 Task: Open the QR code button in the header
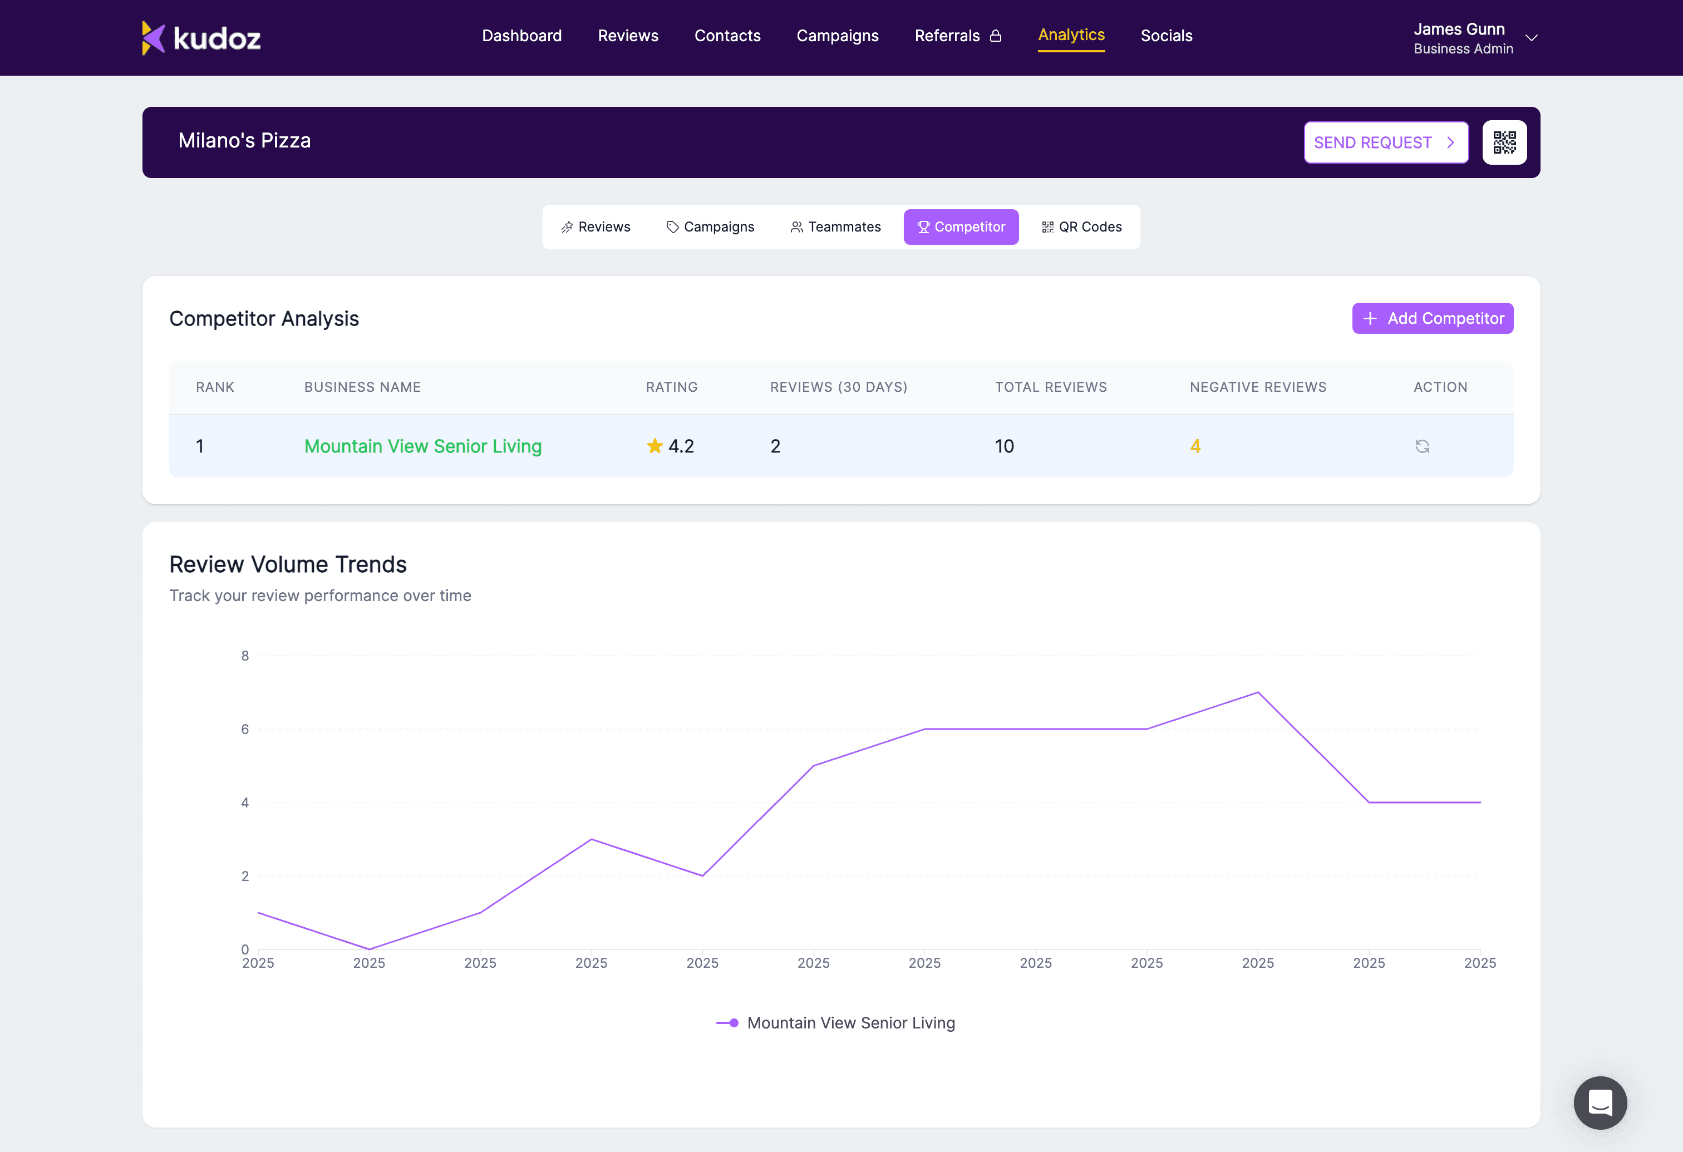(1504, 142)
